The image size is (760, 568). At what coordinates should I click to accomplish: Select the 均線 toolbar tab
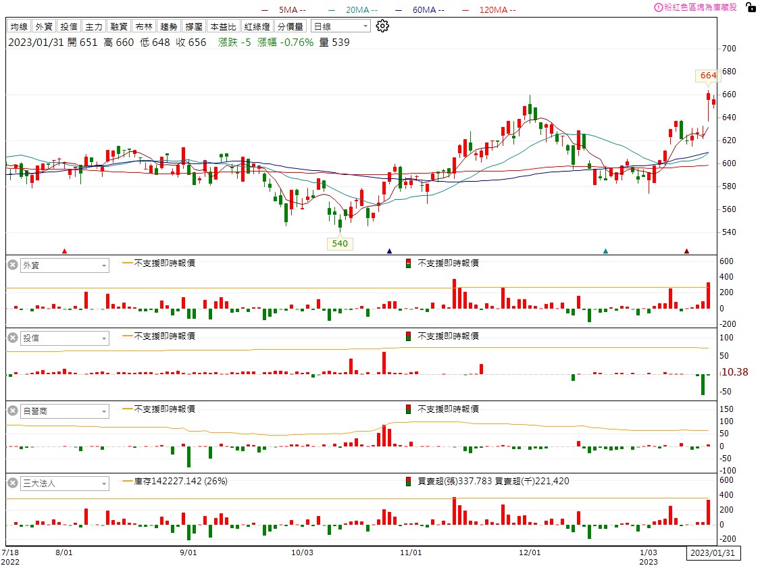[19, 26]
